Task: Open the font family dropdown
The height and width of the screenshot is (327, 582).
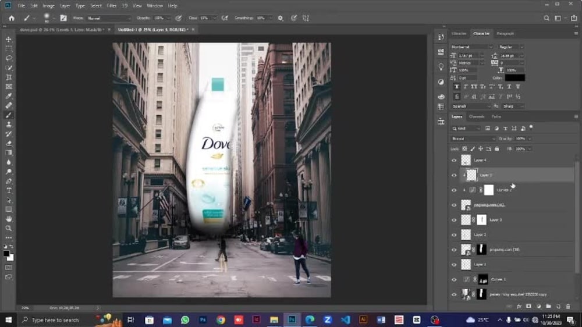Action: (472, 47)
